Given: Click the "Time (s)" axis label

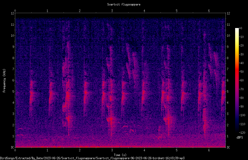Looking at the screenshot, I should (120, 155).
